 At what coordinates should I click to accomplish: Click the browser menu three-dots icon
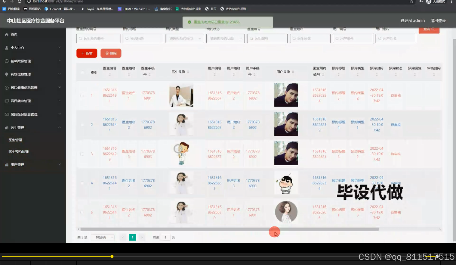(451, 2)
